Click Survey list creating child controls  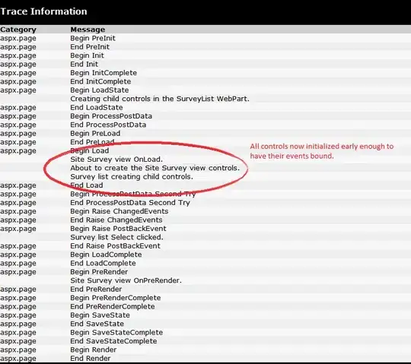click(132, 176)
